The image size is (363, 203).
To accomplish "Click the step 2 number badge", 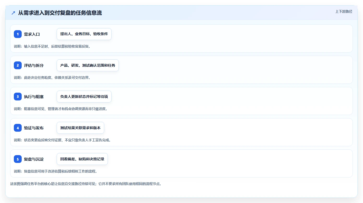I will click(x=18, y=65).
